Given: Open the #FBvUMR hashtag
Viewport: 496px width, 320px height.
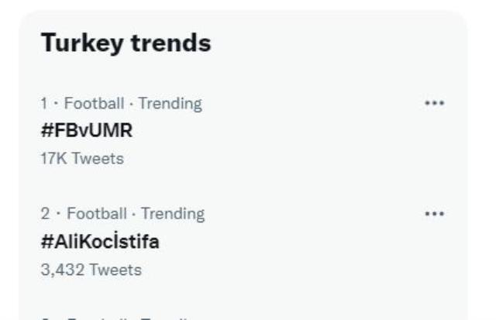Looking at the screenshot, I should pyautogui.click(x=87, y=131).
